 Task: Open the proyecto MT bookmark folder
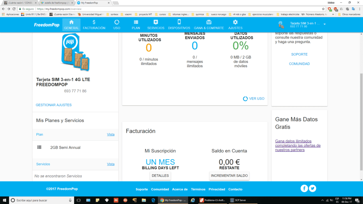click(143, 15)
